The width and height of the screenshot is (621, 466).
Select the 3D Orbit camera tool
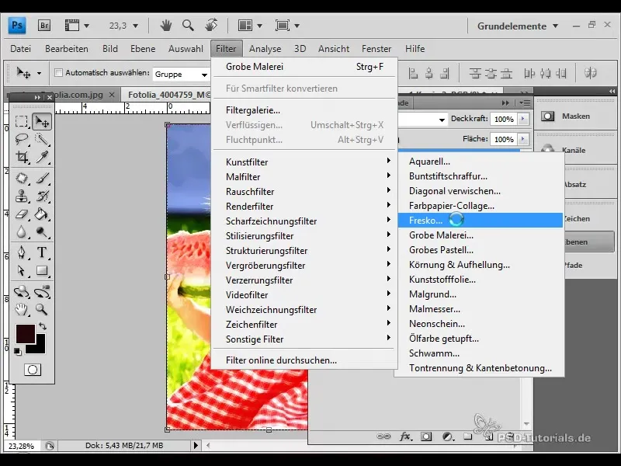click(x=42, y=292)
